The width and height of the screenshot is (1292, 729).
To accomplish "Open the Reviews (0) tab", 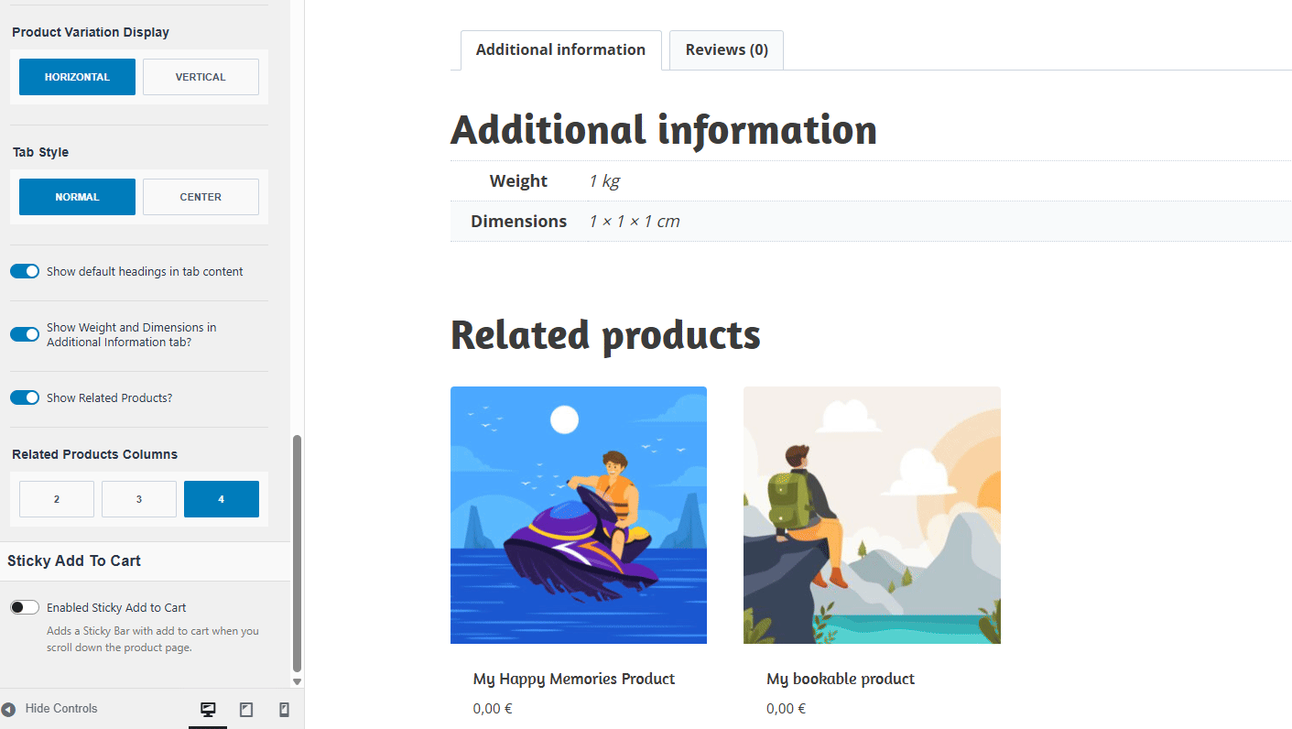I will tap(726, 50).
